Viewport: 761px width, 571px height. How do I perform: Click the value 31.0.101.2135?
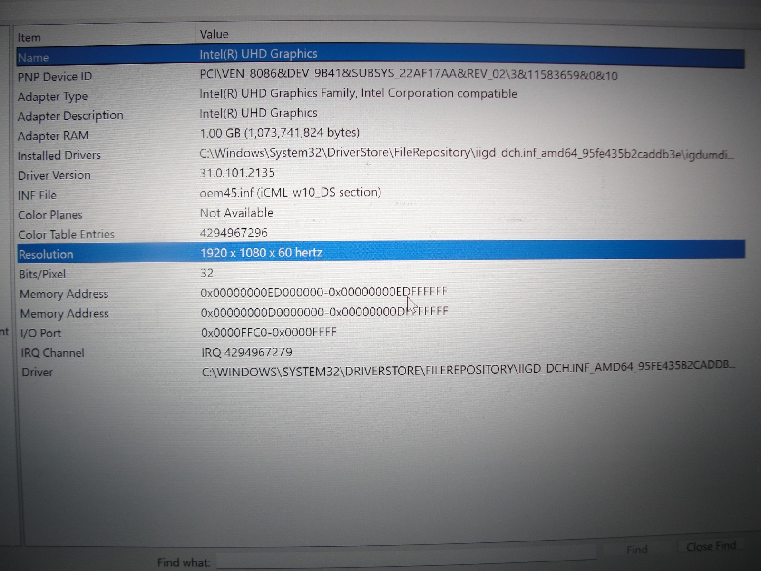pos(237,173)
